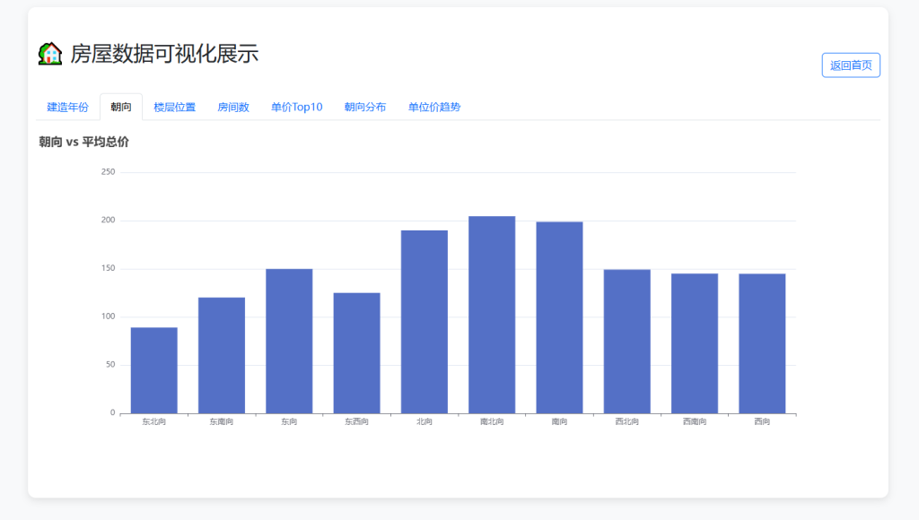
Task: Click the tallest bar labeled 南北向
Action: point(492,315)
